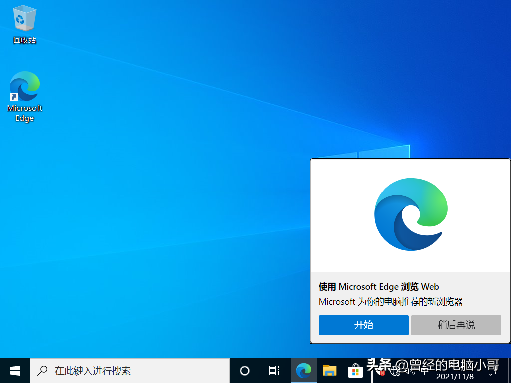Click the date 2021/11/8 in the taskbar
Screen dimensions: 511x383
click(455, 377)
